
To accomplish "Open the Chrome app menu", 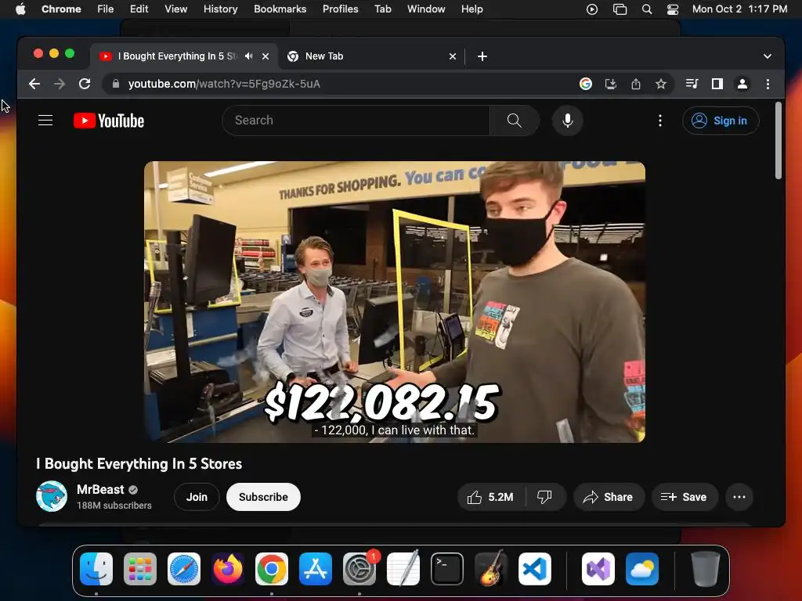I will 61,9.
